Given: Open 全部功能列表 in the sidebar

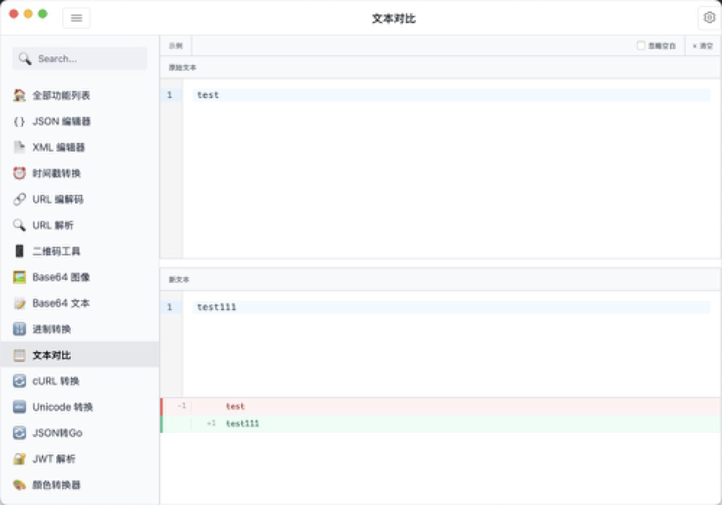Looking at the screenshot, I should 61,95.
